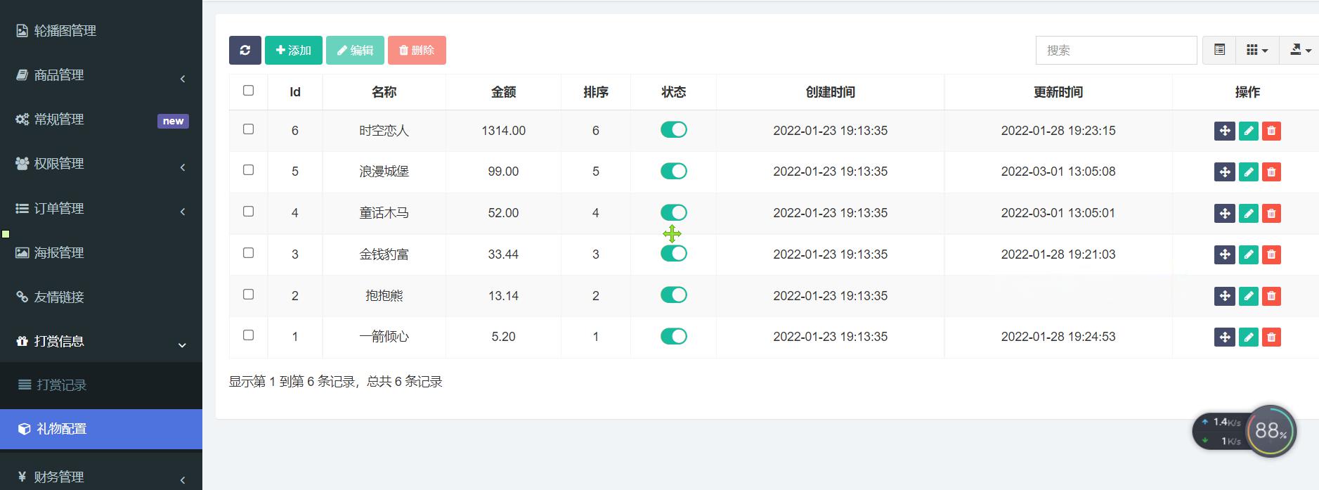
Task: Click the 搜索 search input field
Action: point(1116,50)
